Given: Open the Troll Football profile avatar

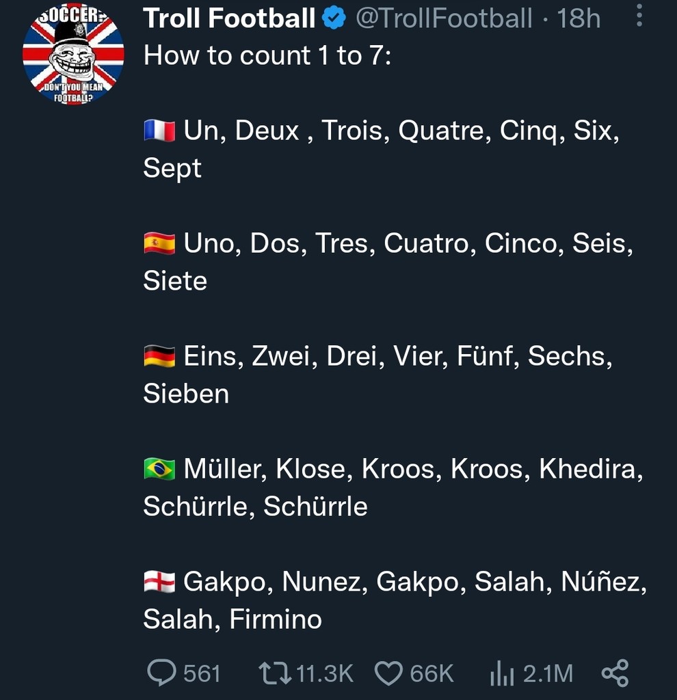Looking at the screenshot, I should [73, 55].
